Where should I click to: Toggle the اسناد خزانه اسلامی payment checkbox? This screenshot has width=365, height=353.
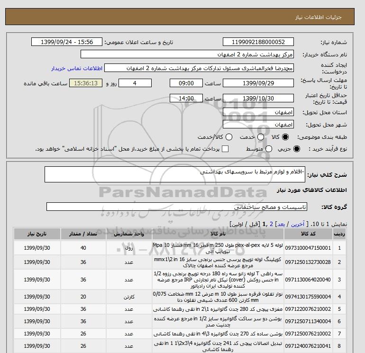(x=225, y=149)
